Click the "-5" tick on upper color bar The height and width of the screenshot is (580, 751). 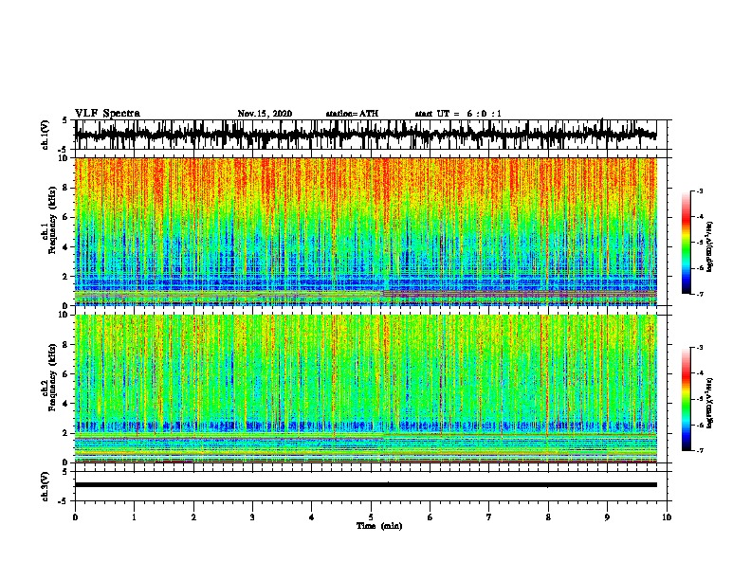click(x=700, y=243)
